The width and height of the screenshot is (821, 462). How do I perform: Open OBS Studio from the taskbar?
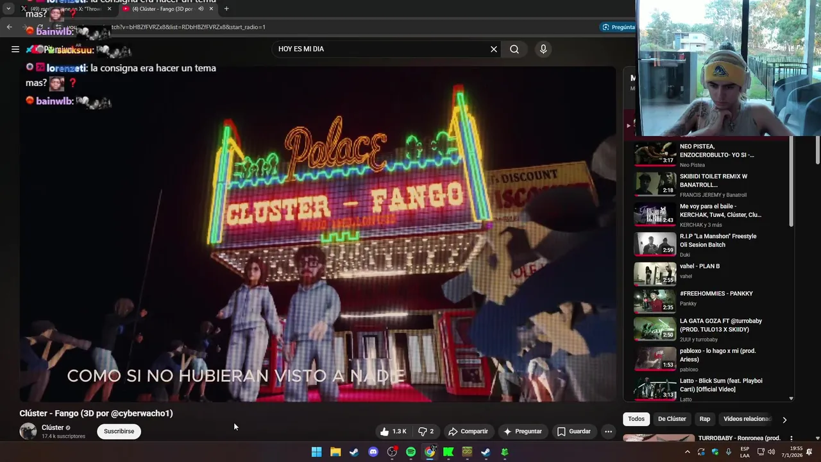(x=392, y=452)
